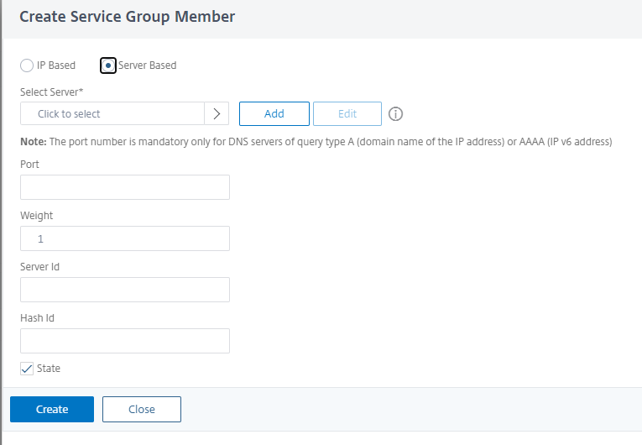Image resolution: width=642 pixels, height=445 pixels.
Task: Click the 'Create Service Group Member' heading
Action: 127,17
